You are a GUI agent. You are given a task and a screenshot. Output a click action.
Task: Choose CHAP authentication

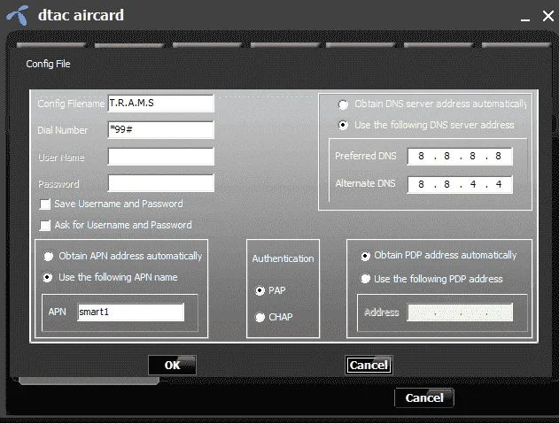point(260,317)
